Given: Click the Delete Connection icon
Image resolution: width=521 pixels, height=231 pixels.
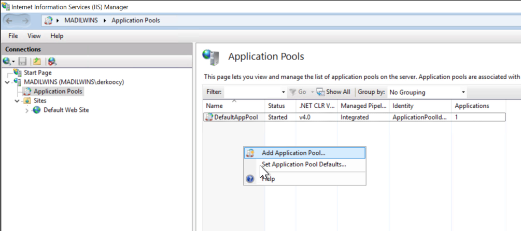Looking at the screenshot, I should (52, 62).
